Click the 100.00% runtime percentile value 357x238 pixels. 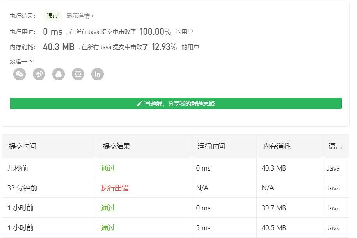click(156, 32)
